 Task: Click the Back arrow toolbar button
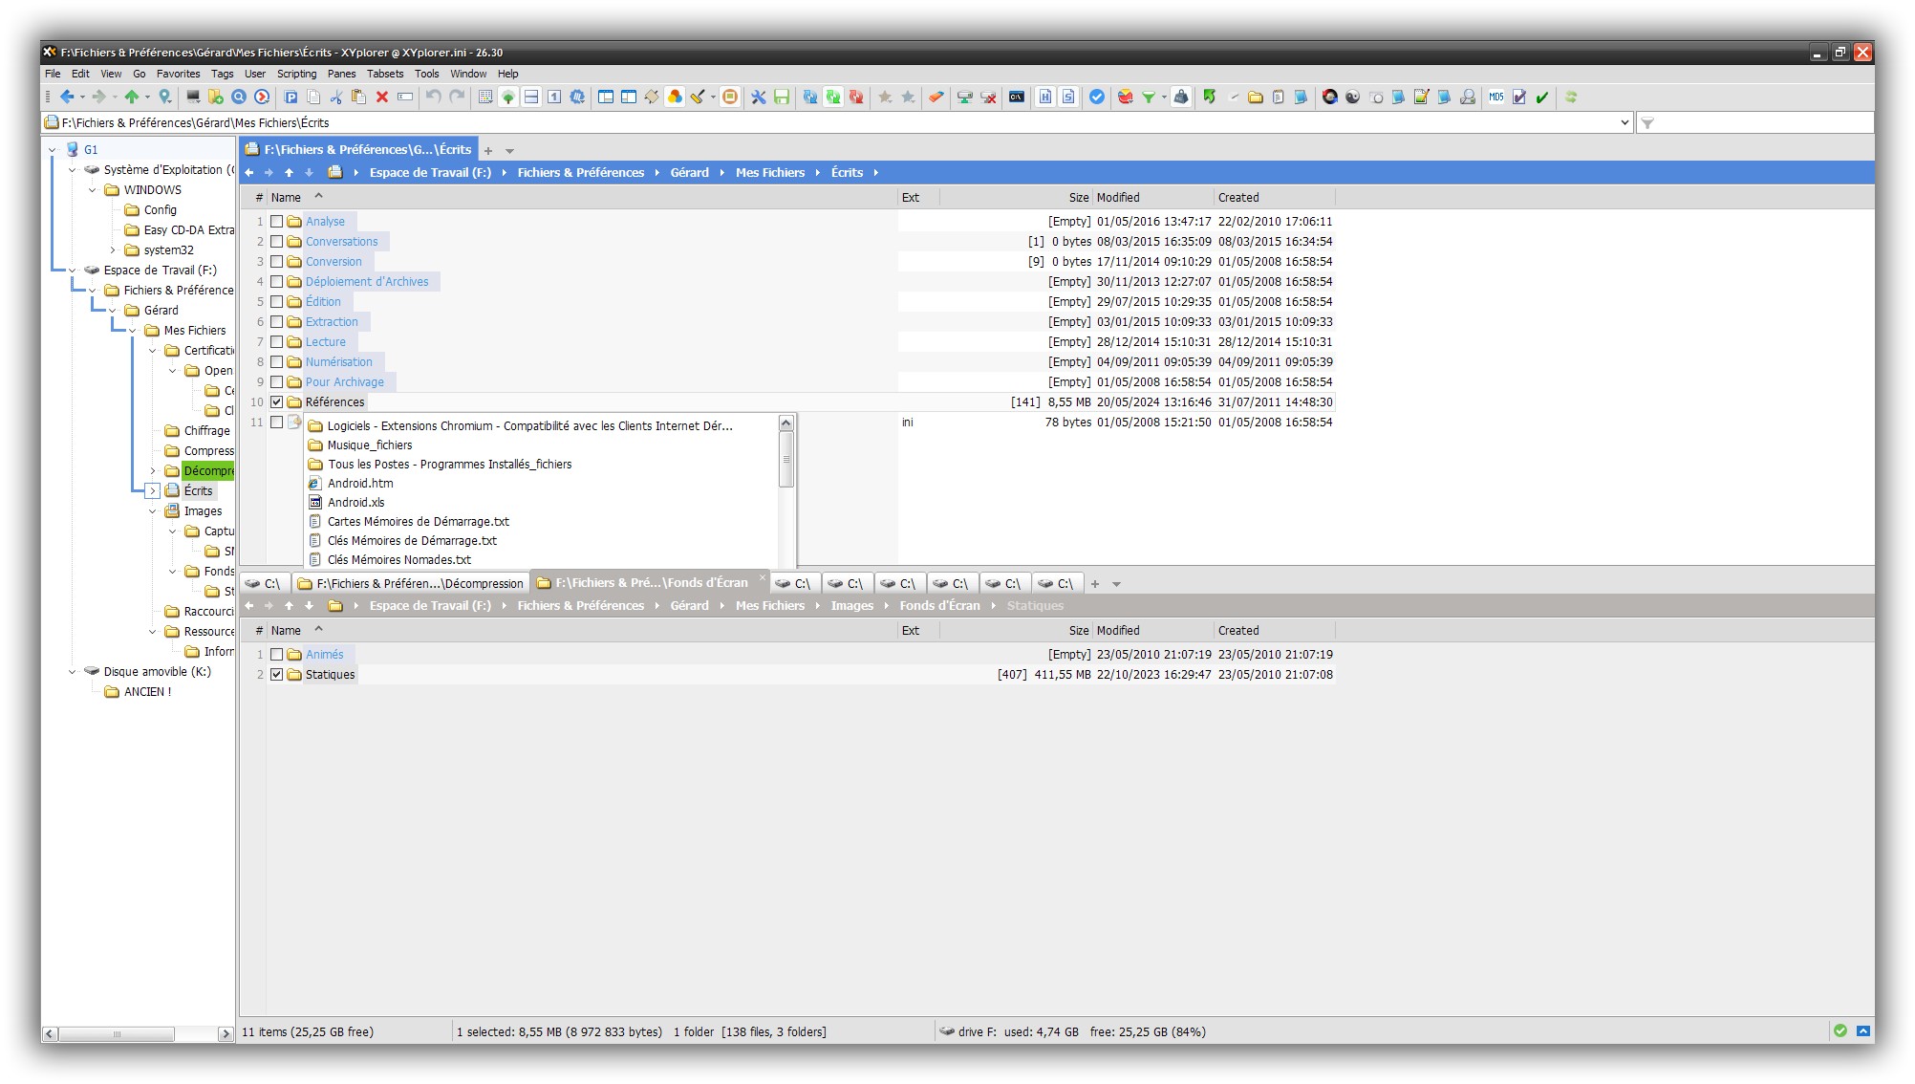[x=66, y=97]
